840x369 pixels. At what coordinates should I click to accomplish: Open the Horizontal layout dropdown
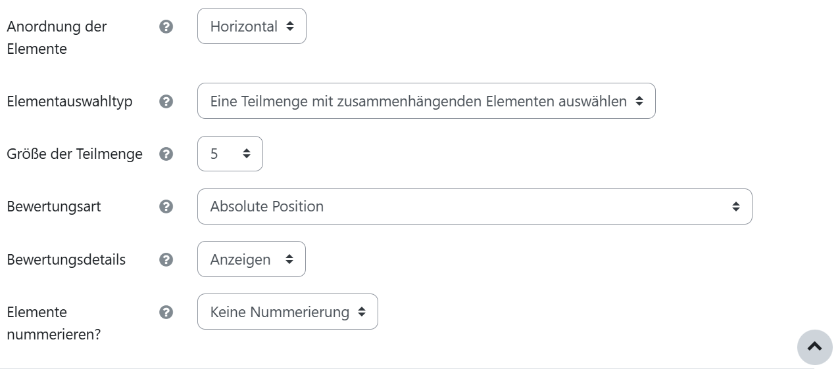coord(252,26)
